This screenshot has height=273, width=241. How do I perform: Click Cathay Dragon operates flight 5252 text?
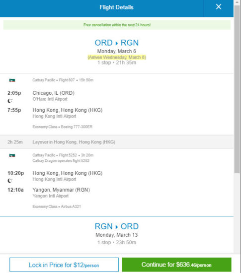coord(61,160)
